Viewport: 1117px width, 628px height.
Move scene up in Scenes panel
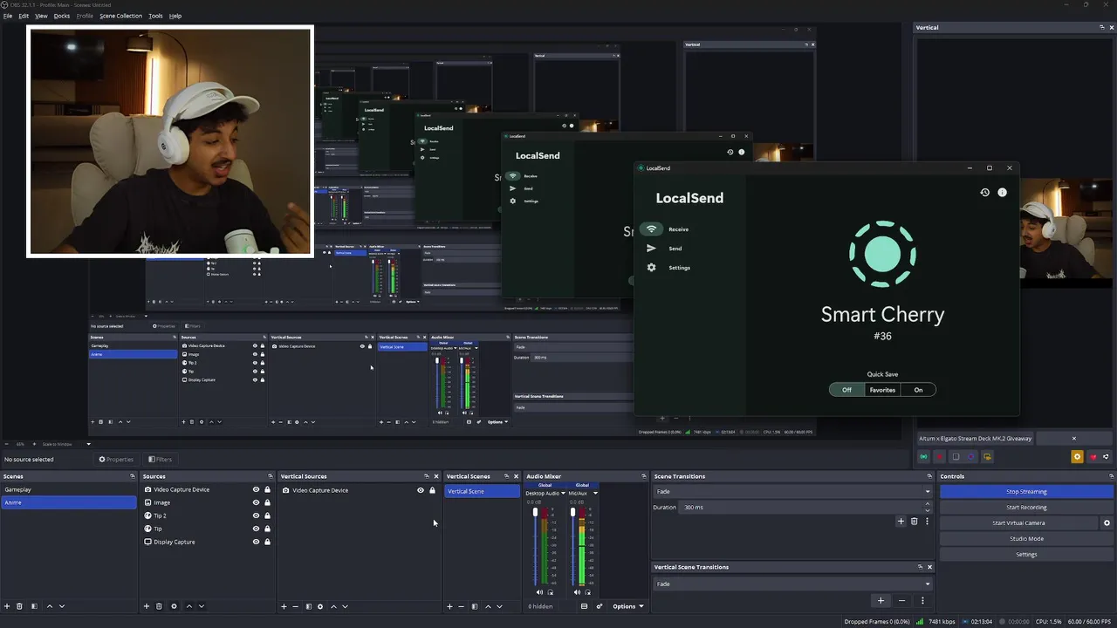pos(49,606)
